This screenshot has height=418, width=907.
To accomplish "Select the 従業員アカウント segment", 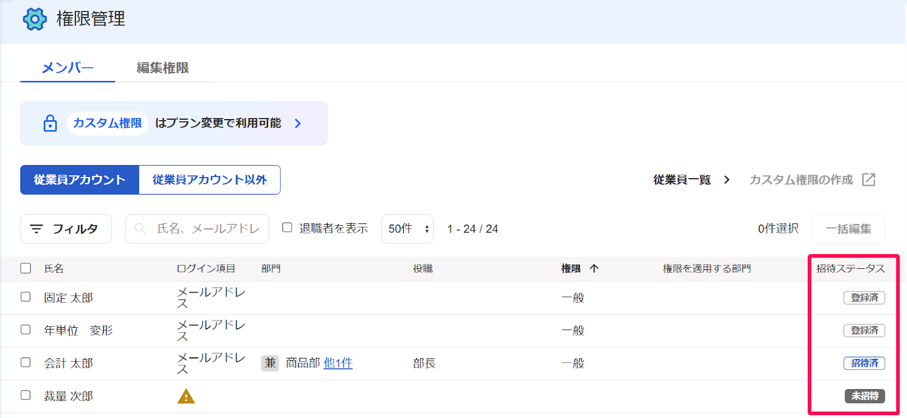I will 79,180.
